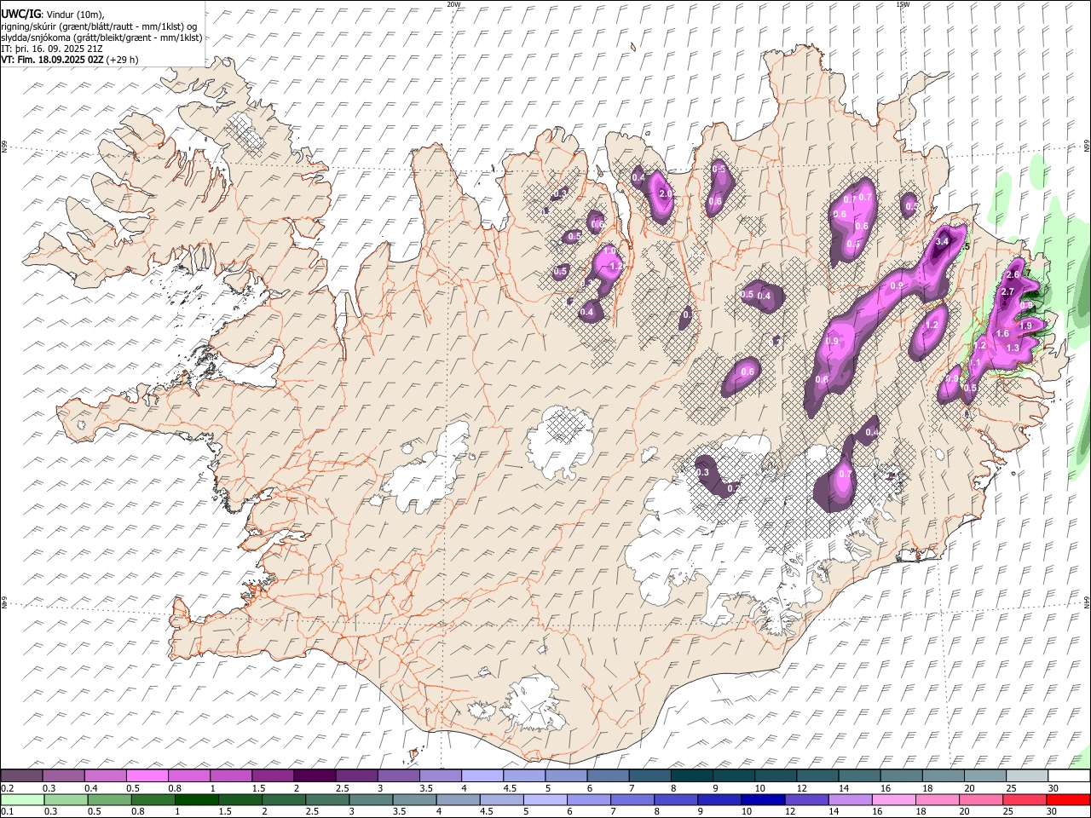Viewport: 1091px width, 818px height.
Task: Pick the pale pink 16 rain legend swatch
Action: (x=895, y=800)
